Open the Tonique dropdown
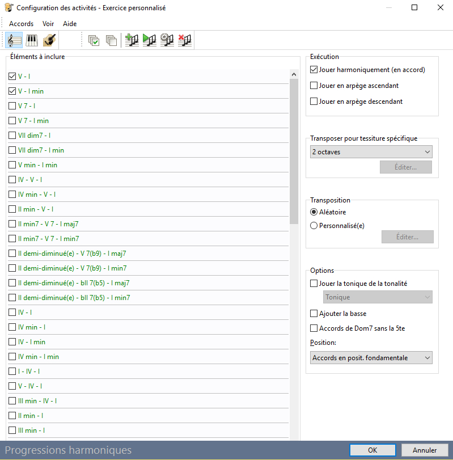453x460 pixels. coord(378,297)
